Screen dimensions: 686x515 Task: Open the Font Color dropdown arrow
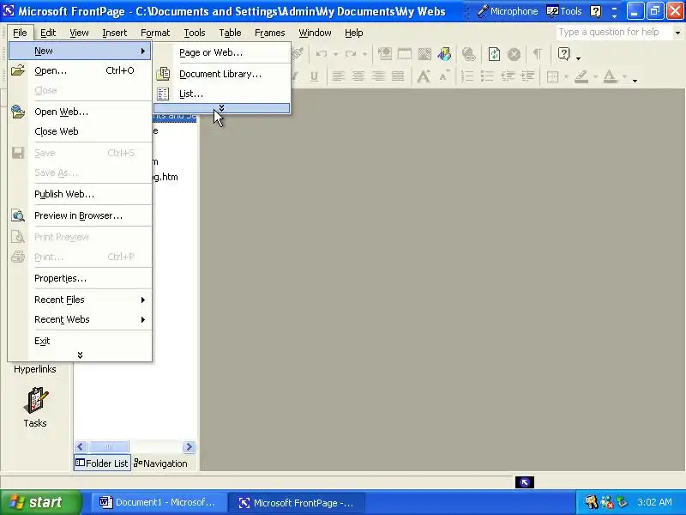point(624,77)
